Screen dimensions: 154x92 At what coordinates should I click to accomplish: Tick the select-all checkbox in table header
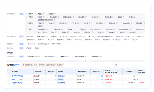pyautogui.click(x=9, y=72)
